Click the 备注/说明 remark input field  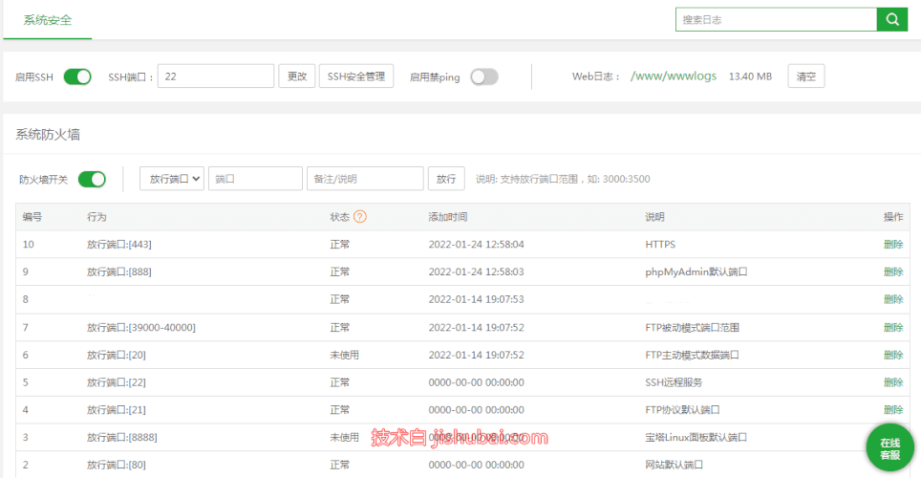(364, 179)
